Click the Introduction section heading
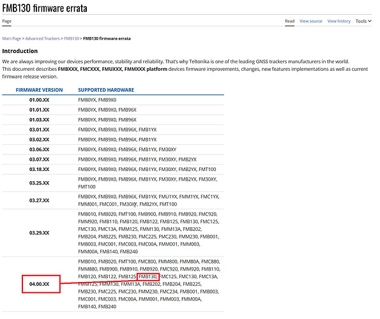Image resolution: width=380 pixels, height=319 pixels. click(20, 51)
